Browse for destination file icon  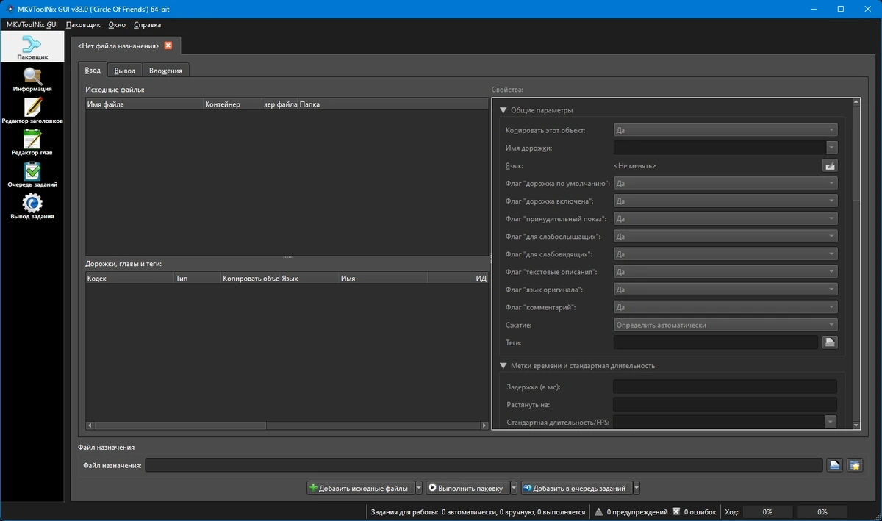(834, 465)
